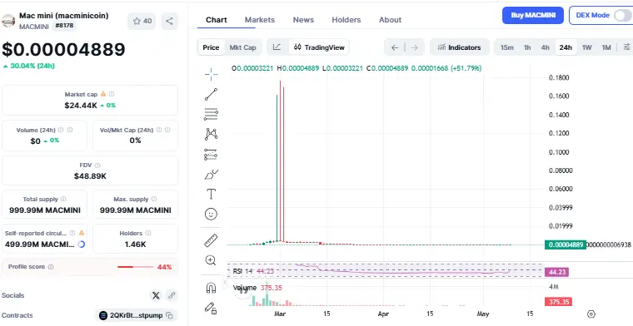Click the Holders info icon

[x=148, y=233]
